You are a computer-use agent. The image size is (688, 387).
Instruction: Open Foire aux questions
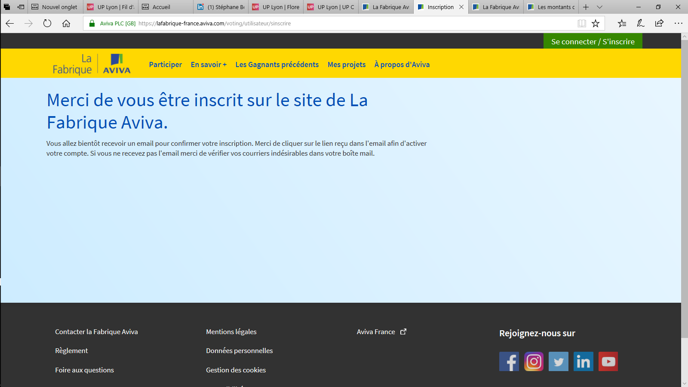(84, 370)
